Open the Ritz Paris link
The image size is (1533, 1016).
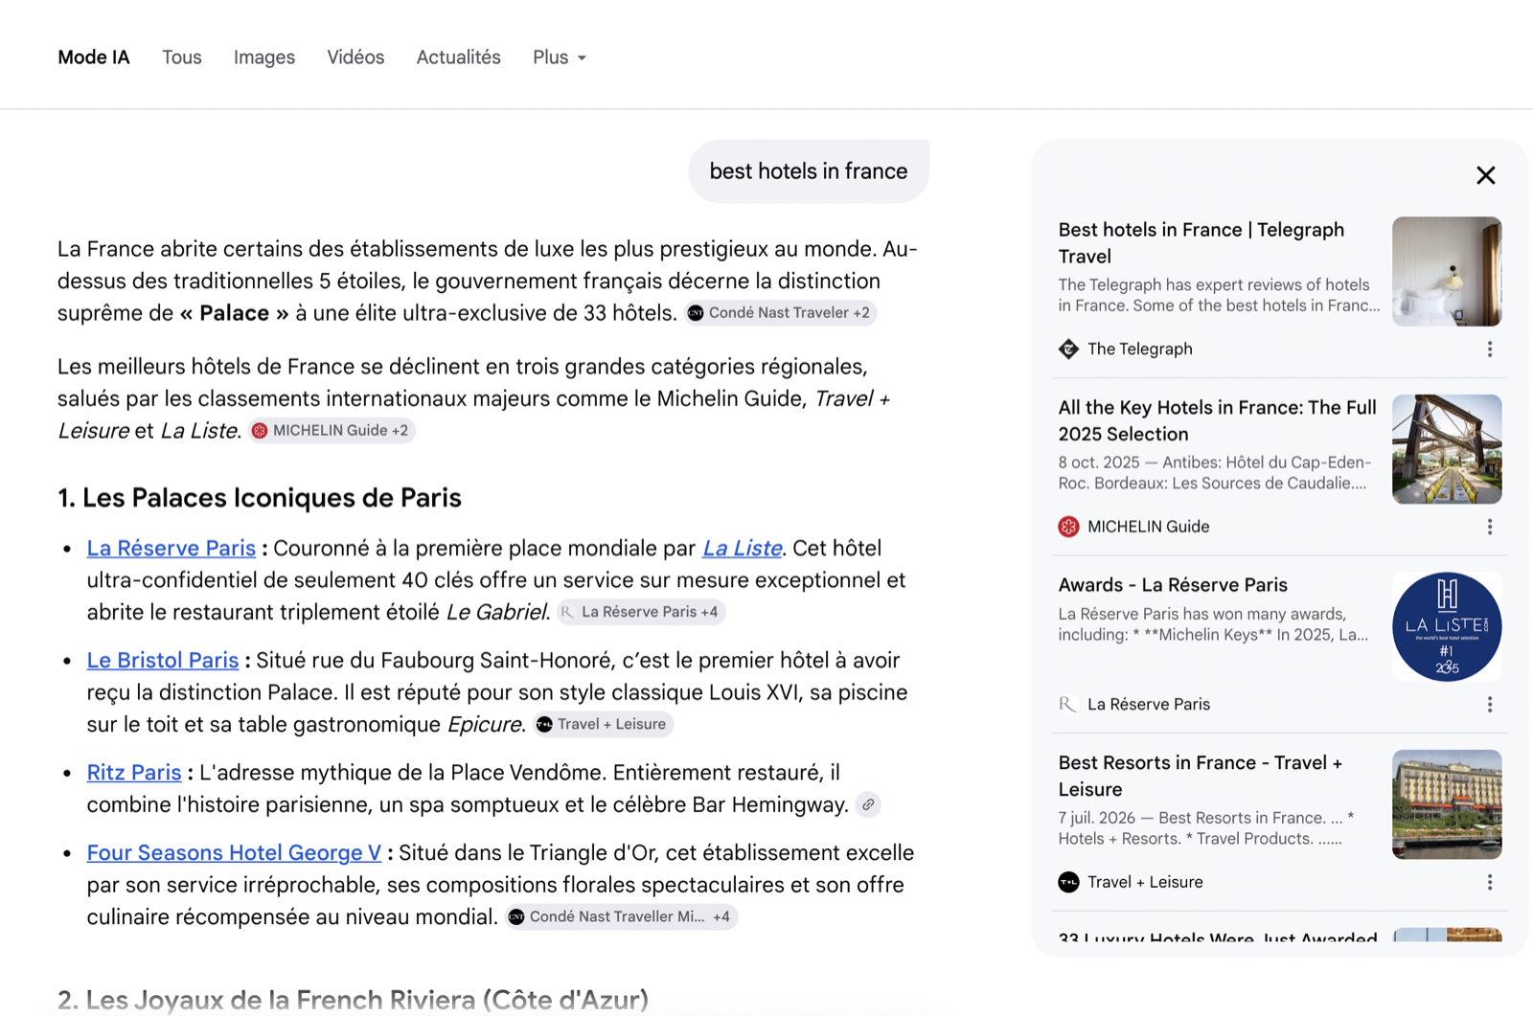(x=134, y=772)
